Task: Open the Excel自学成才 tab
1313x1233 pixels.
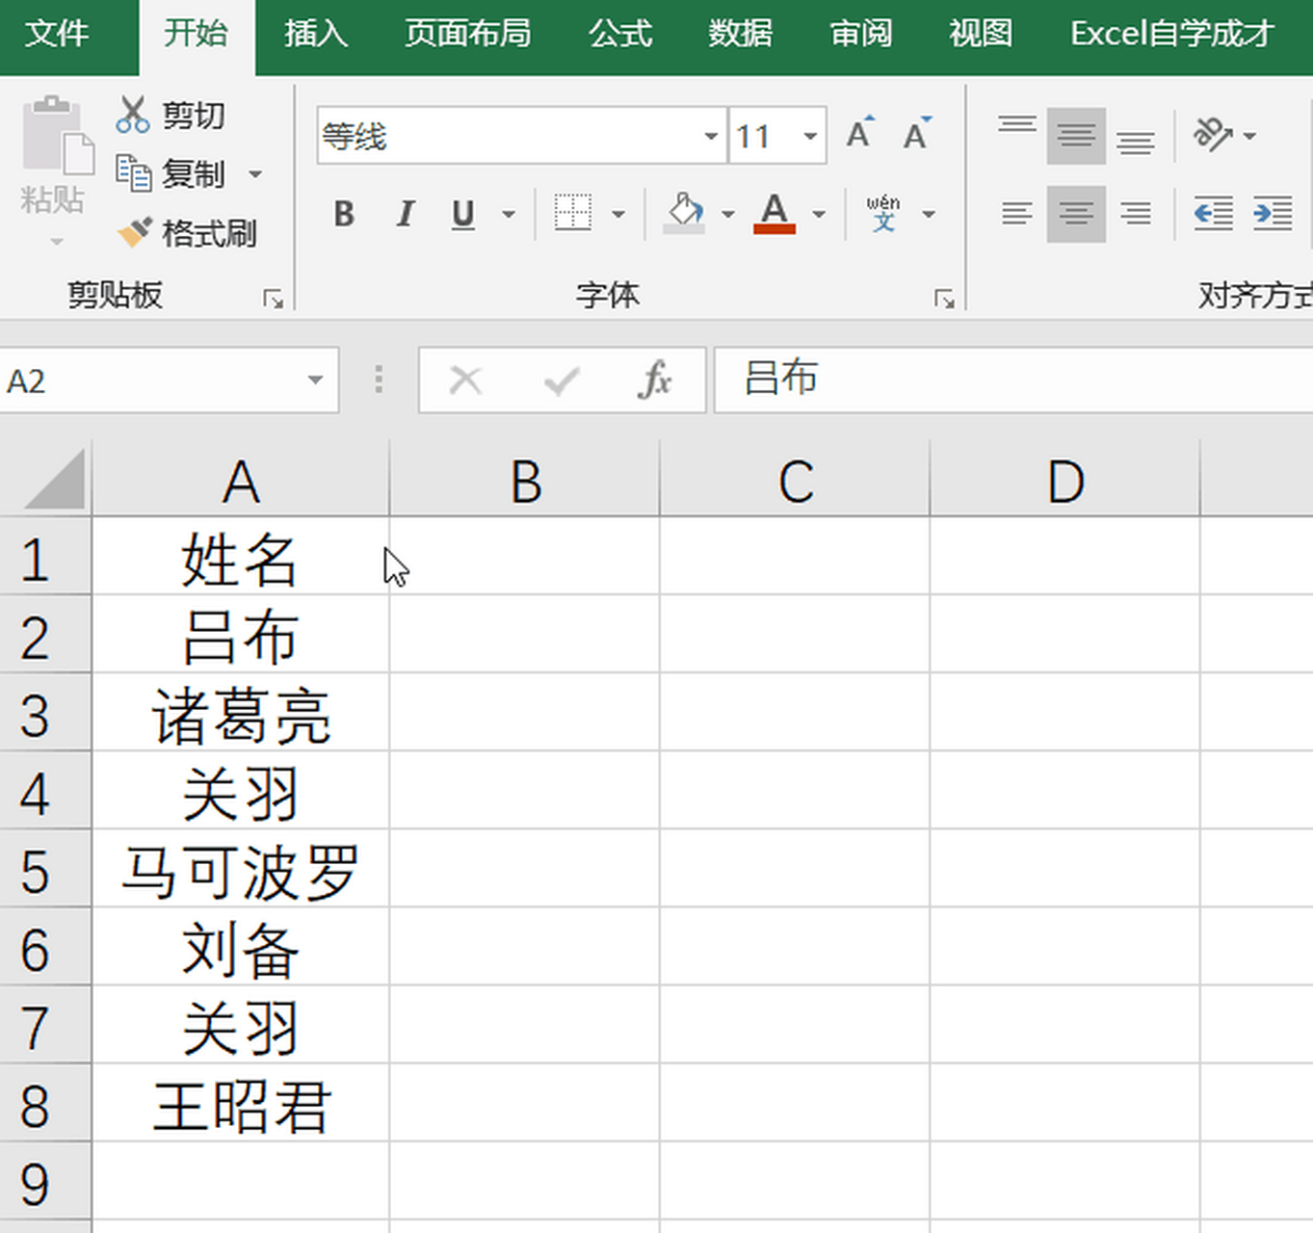Action: coord(1172,34)
